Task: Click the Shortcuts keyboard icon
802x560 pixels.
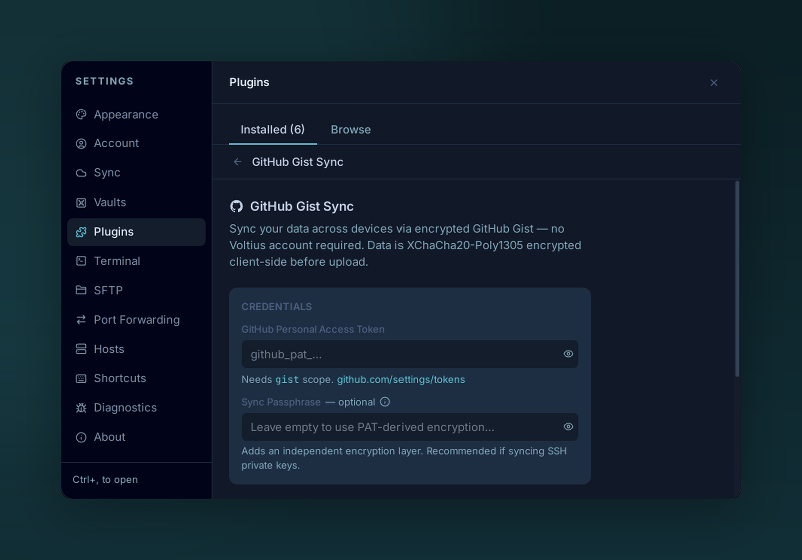Action: pos(81,379)
